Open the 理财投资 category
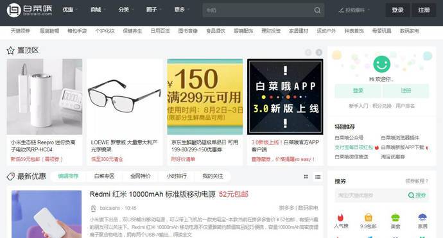This screenshot has width=443, height=238. (x=271, y=31)
